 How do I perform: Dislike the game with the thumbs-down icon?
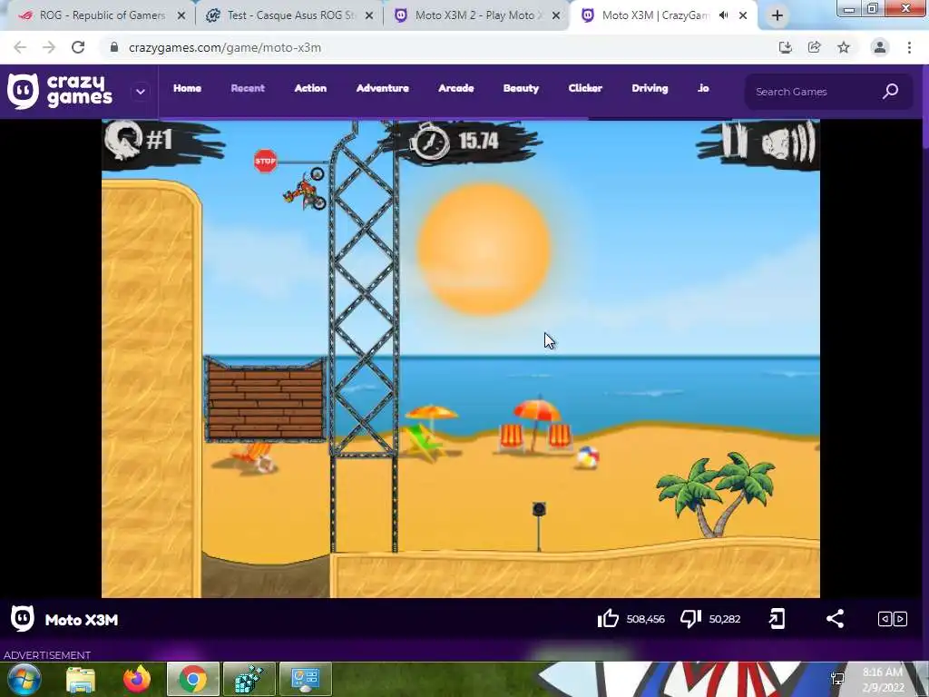coord(690,619)
